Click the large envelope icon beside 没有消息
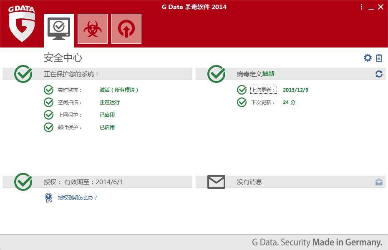This screenshot has width=388, height=250. pos(216,182)
